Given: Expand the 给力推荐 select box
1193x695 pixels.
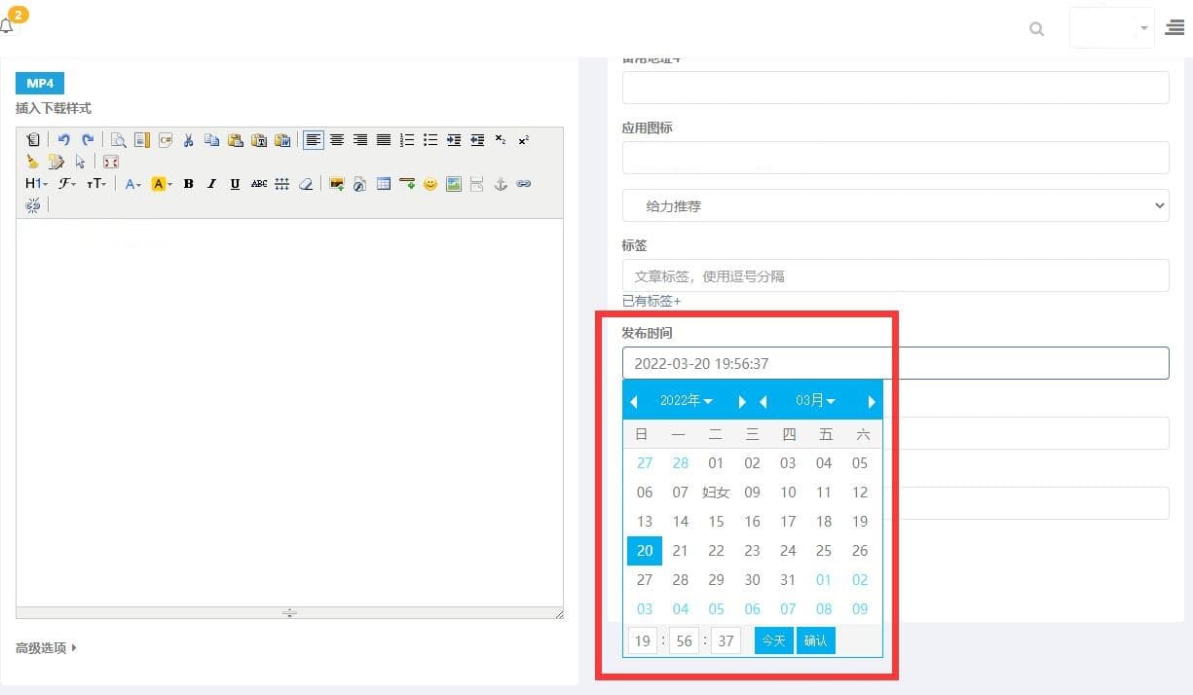Looking at the screenshot, I should click(x=895, y=206).
